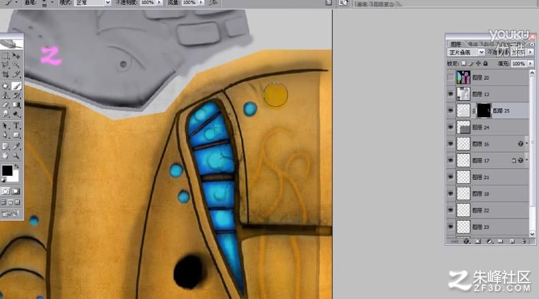
Task: Reset default foreground and background colors
Action: (x=3, y=180)
